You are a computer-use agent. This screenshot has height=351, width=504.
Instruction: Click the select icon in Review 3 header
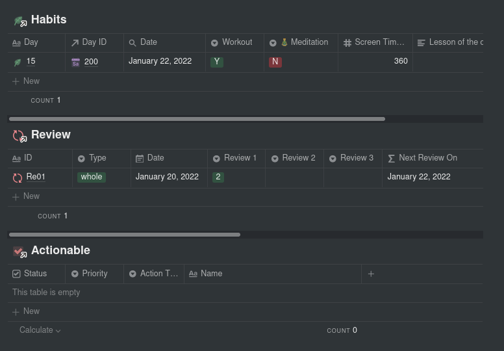pyautogui.click(x=333, y=159)
